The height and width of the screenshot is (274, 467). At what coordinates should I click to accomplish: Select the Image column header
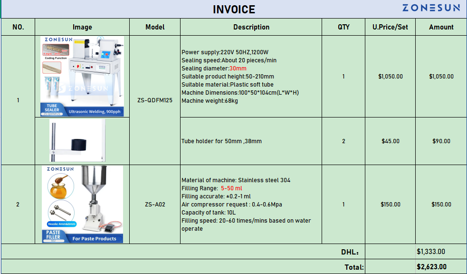click(82, 27)
